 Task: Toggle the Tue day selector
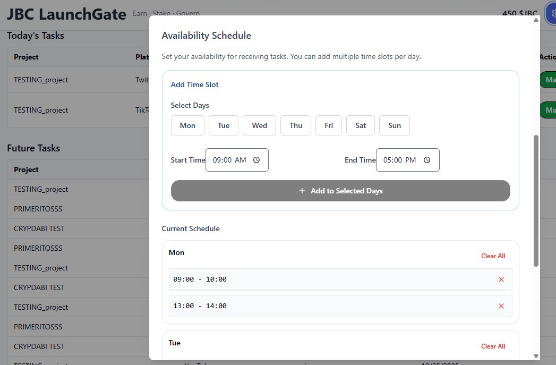(x=224, y=125)
